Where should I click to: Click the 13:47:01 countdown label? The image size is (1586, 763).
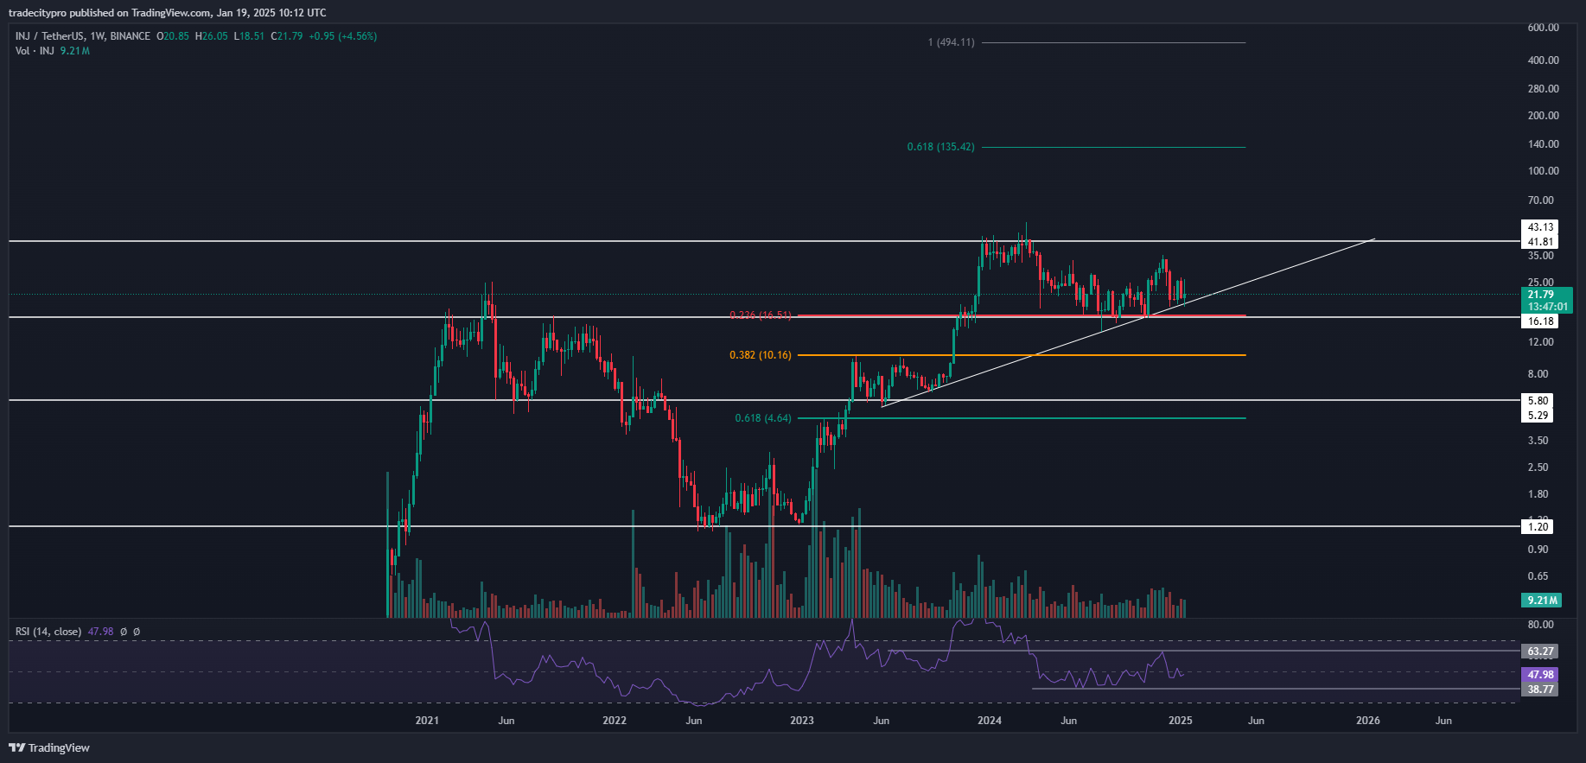(1546, 307)
